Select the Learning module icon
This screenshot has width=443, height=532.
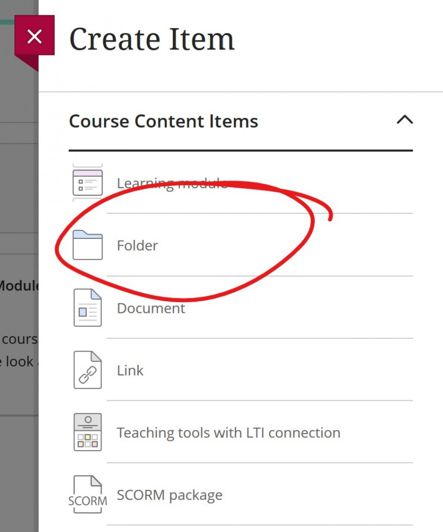pyautogui.click(x=87, y=181)
